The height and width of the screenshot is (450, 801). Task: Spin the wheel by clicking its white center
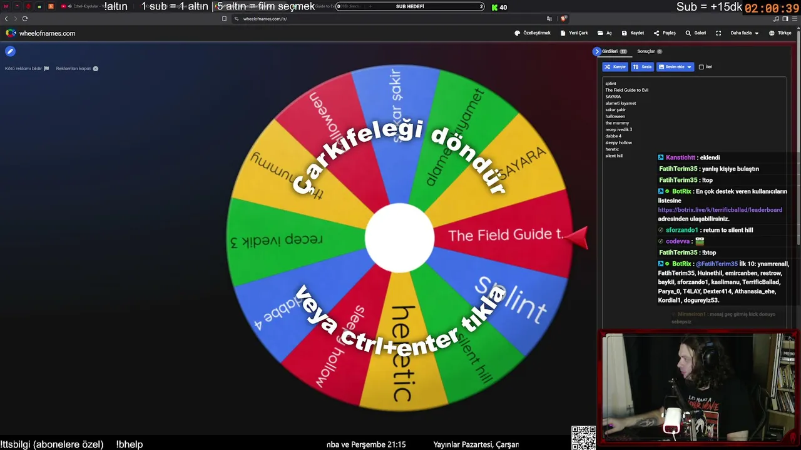(x=399, y=238)
